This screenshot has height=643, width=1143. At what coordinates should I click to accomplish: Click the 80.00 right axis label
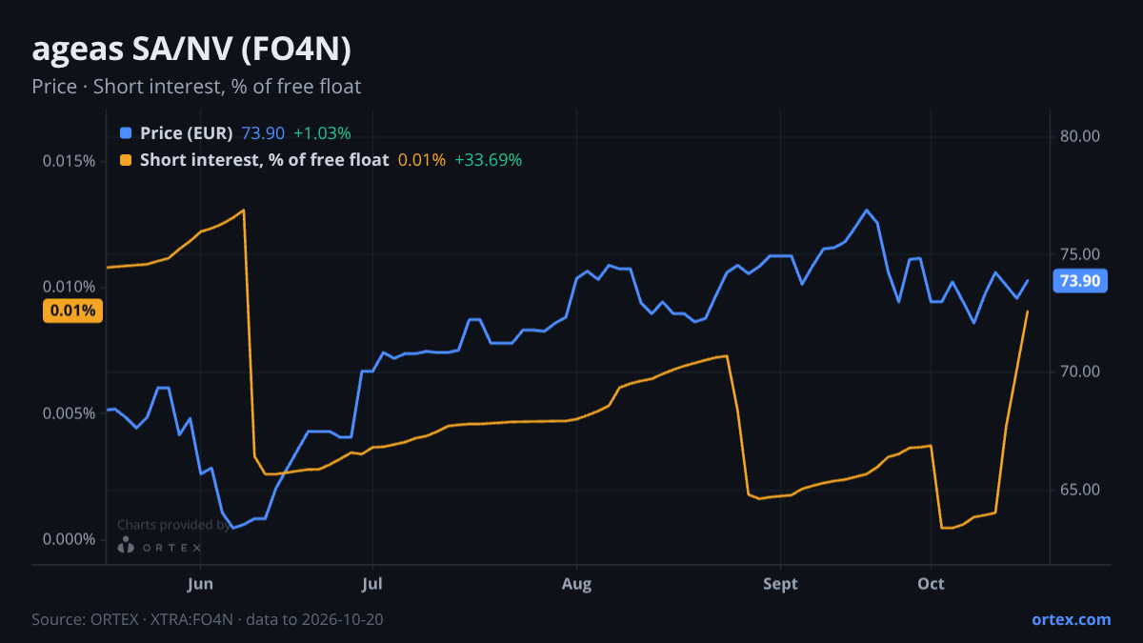(x=1080, y=136)
